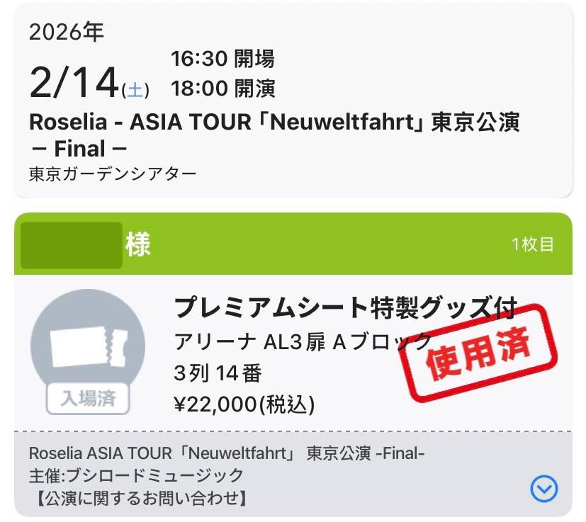The width and height of the screenshot is (586, 522).
Task: Tap the 様 honorific in the green header
Action: click(138, 245)
